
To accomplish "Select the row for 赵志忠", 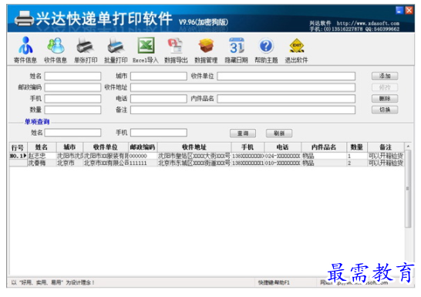I will 207,156.
